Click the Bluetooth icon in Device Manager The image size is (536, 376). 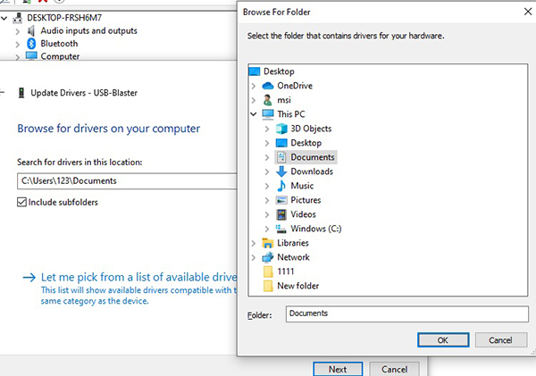coord(30,43)
